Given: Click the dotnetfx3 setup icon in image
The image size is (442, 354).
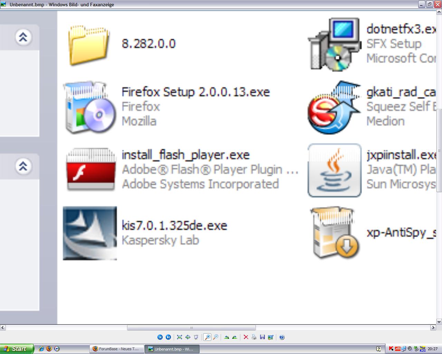Looking at the screenshot, I should pyautogui.click(x=334, y=44).
